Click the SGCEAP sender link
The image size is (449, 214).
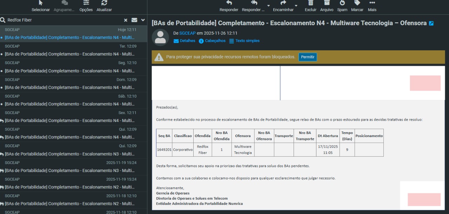187,33
